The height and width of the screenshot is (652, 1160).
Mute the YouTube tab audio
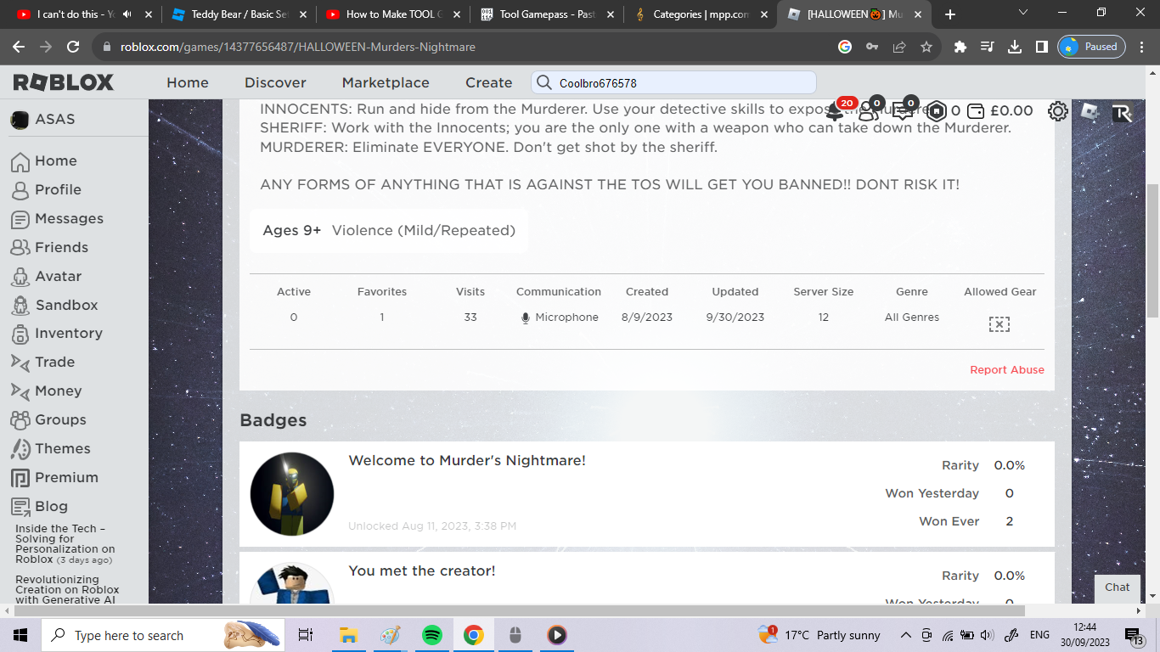(x=127, y=14)
